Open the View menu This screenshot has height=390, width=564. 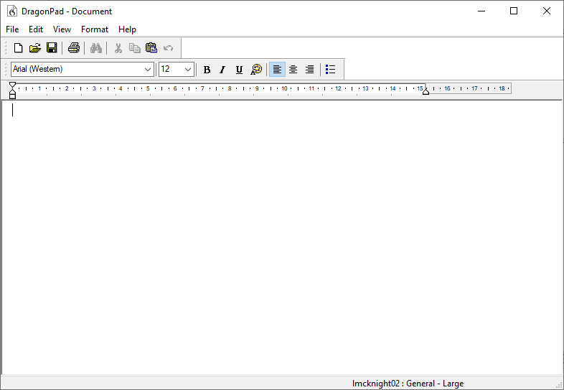[x=62, y=29]
